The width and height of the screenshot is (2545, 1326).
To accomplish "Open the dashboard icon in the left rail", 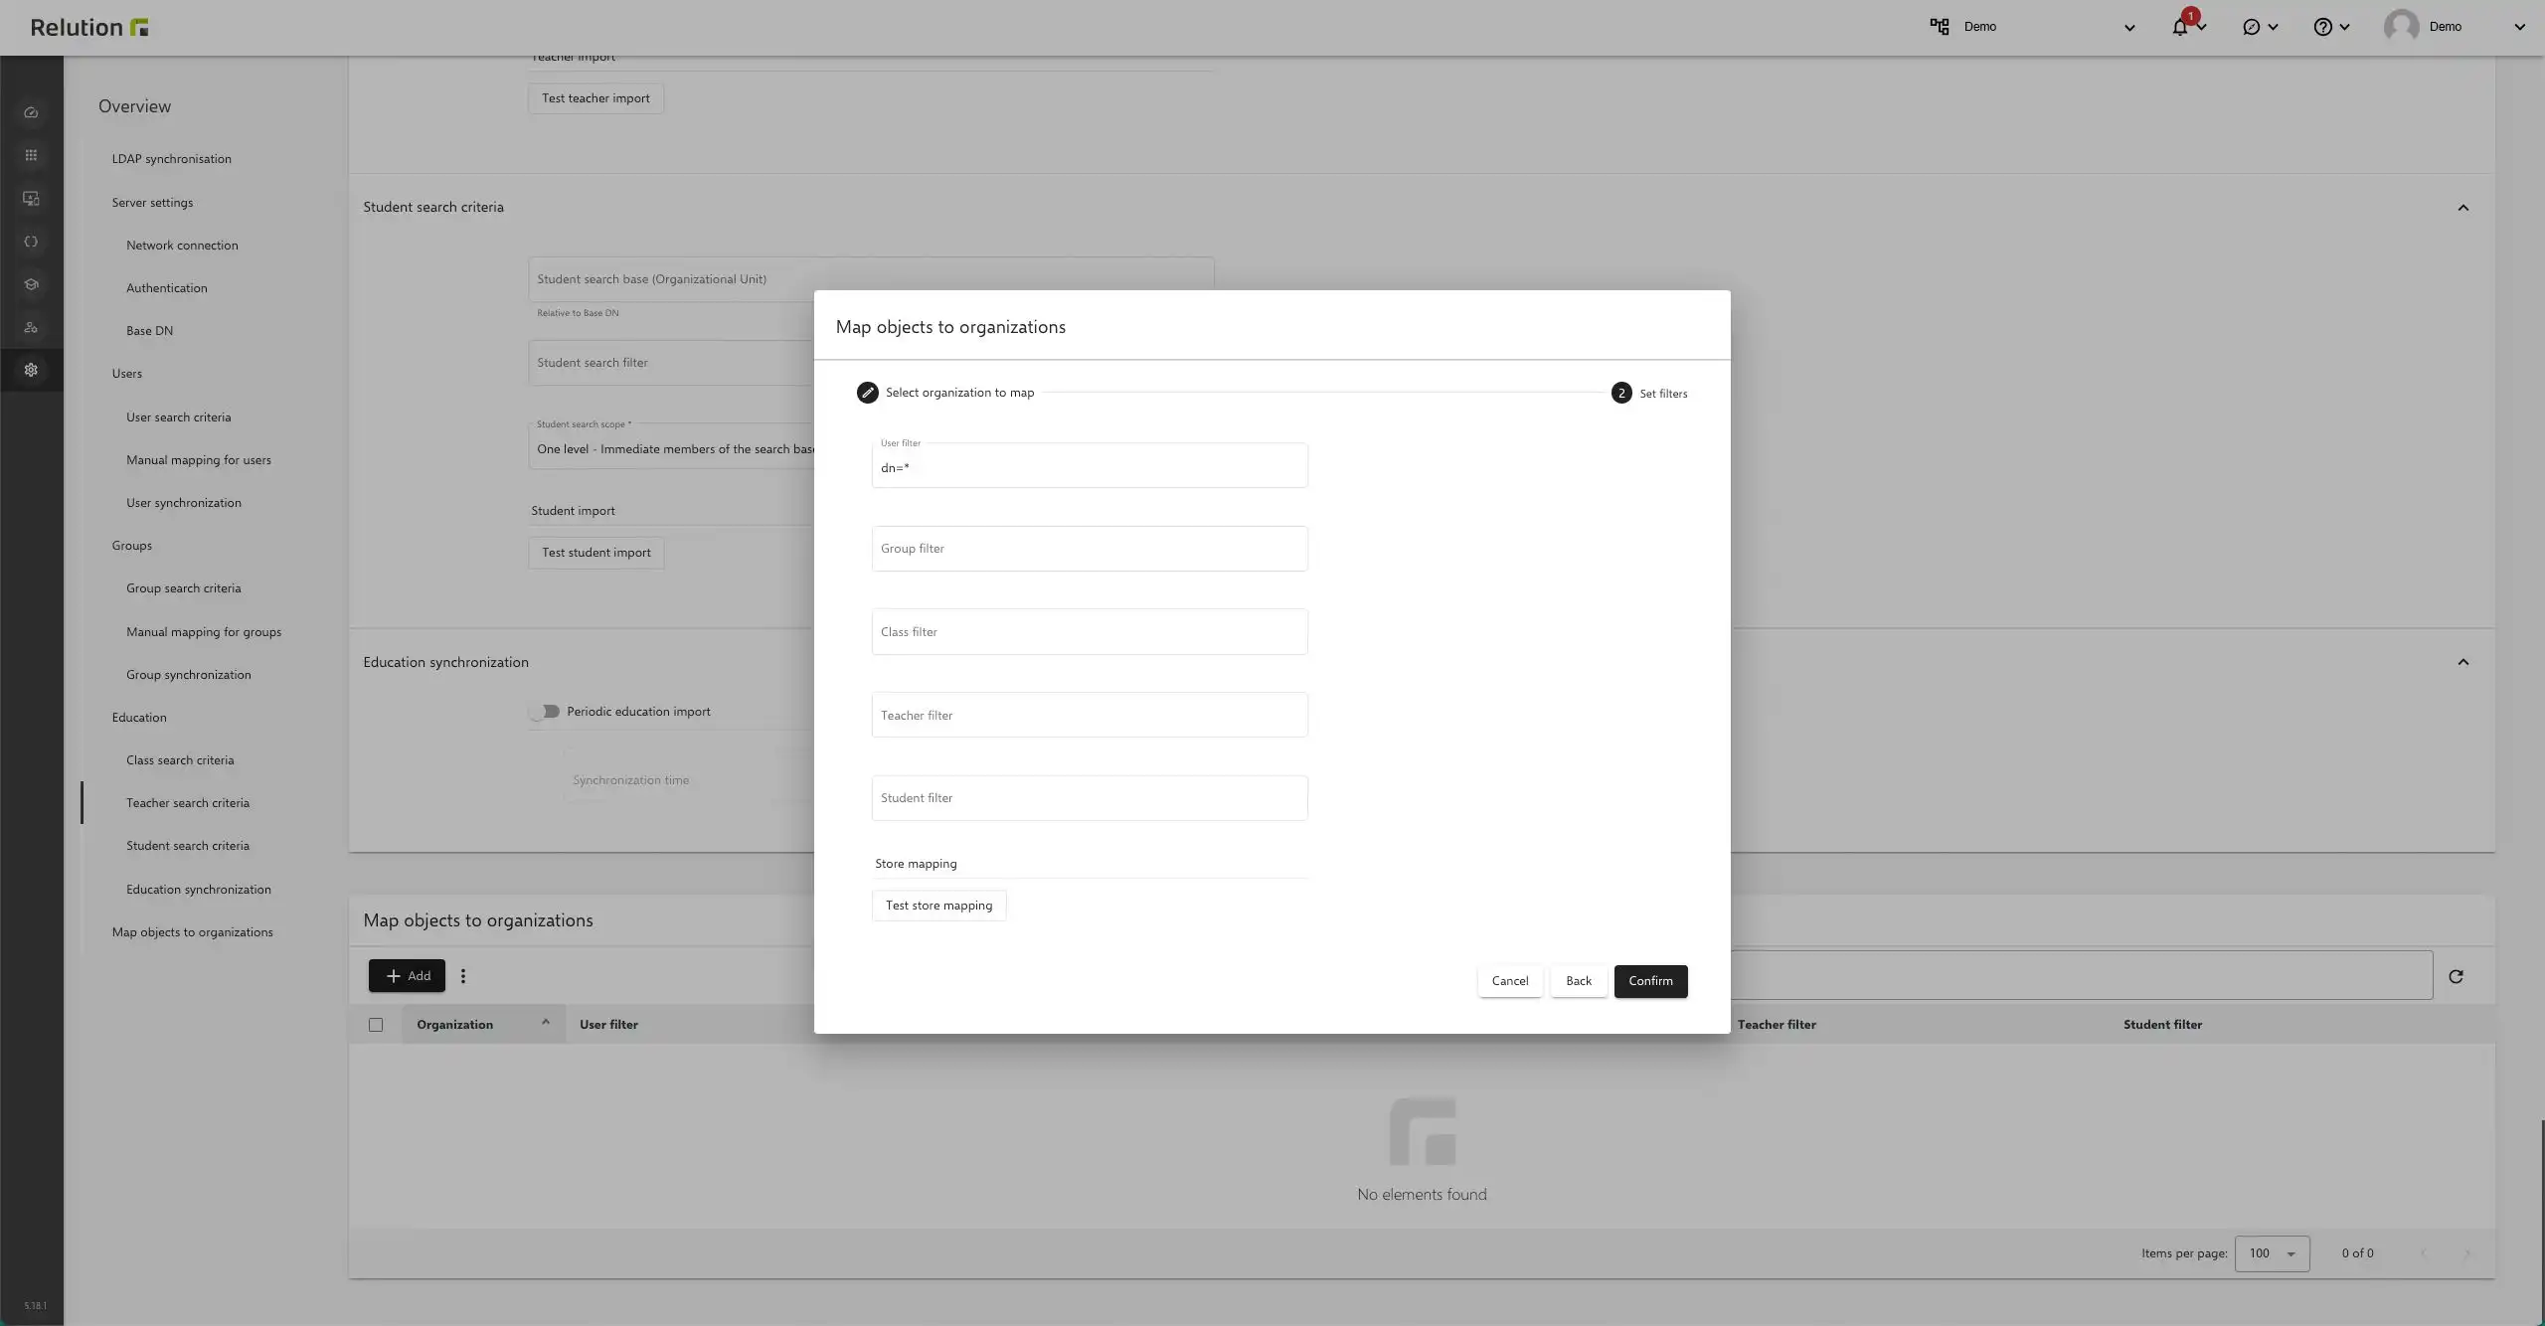I will [x=31, y=112].
